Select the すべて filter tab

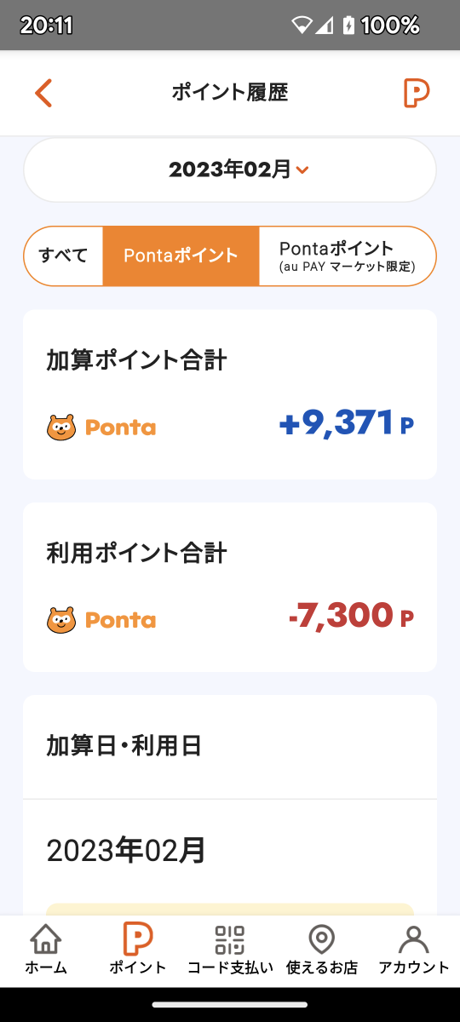point(64,255)
